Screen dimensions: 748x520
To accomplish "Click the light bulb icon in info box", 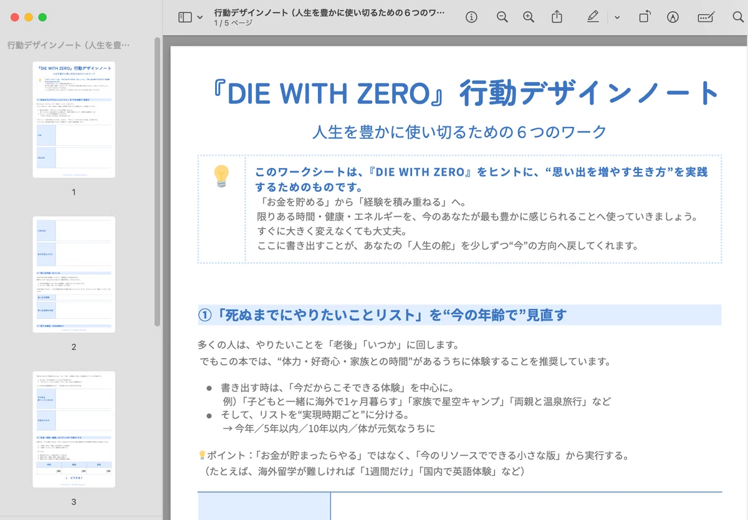I will pos(221,177).
